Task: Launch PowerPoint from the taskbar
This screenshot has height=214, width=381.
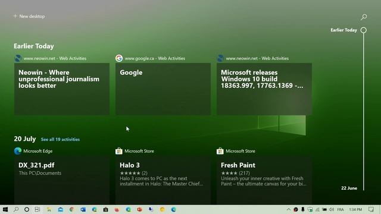Action: 139,209
